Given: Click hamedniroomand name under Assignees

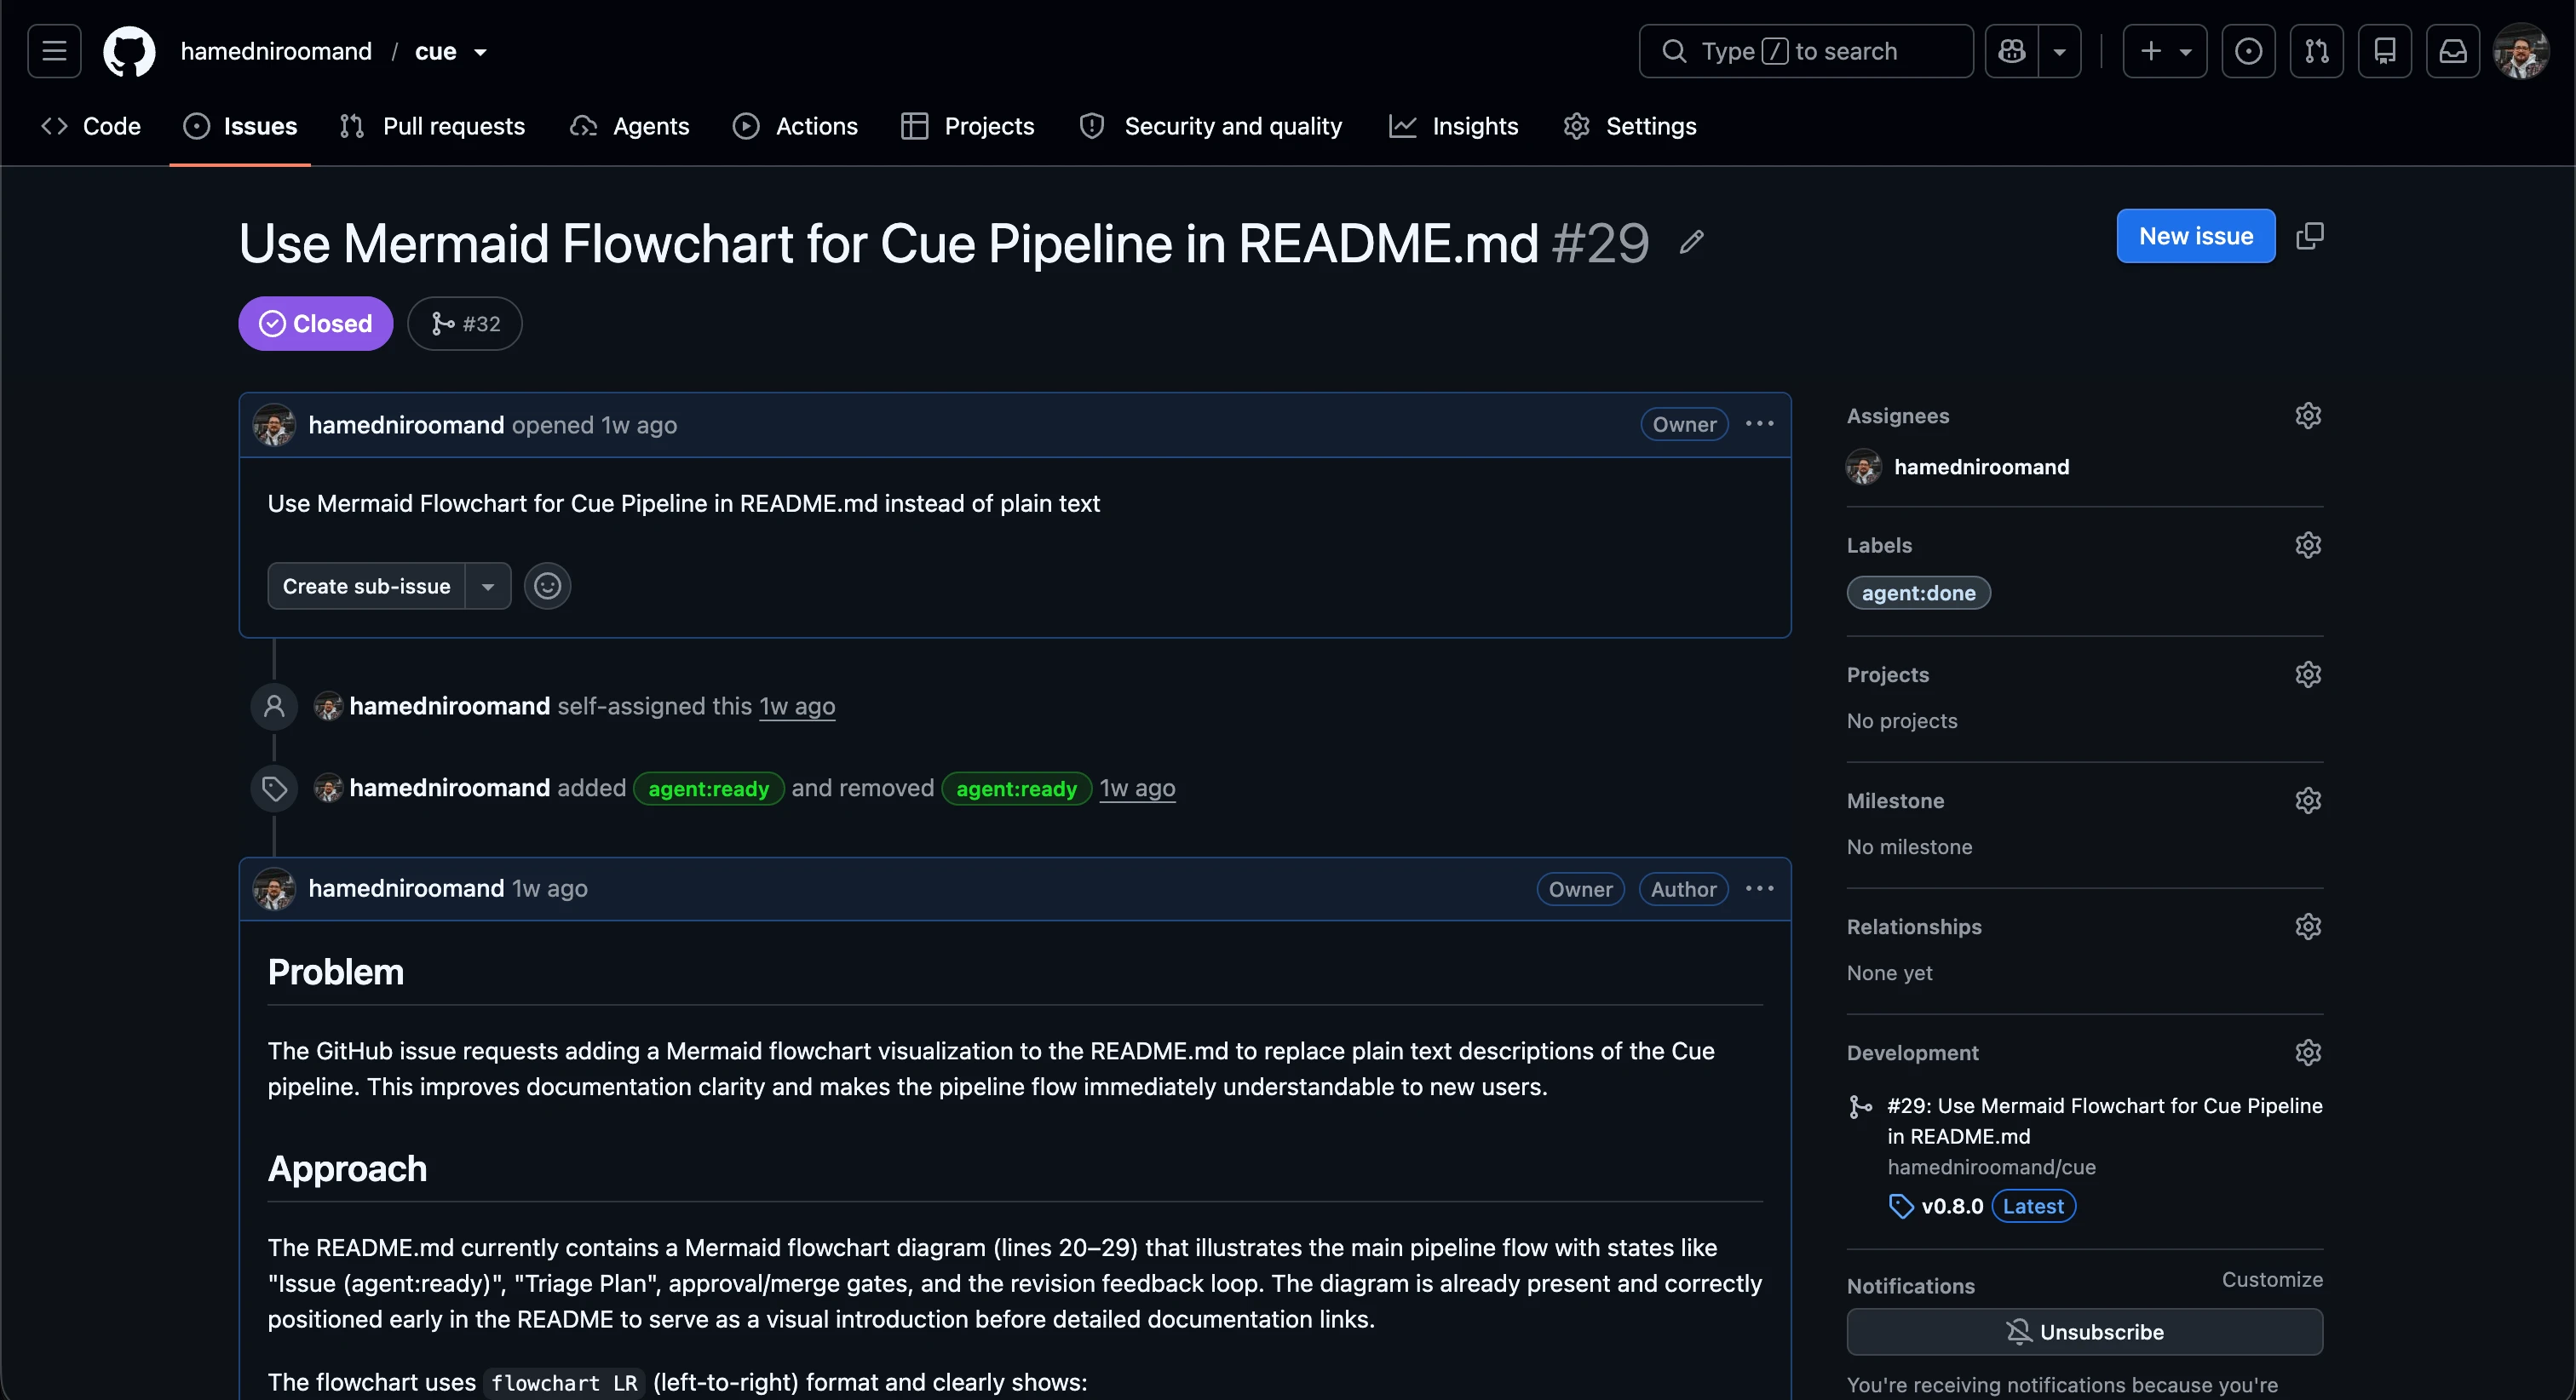Looking at the screenshot, I should (x=1981, y=467).
